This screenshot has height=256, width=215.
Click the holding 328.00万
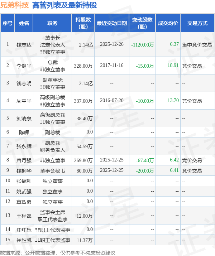(83, 66)
